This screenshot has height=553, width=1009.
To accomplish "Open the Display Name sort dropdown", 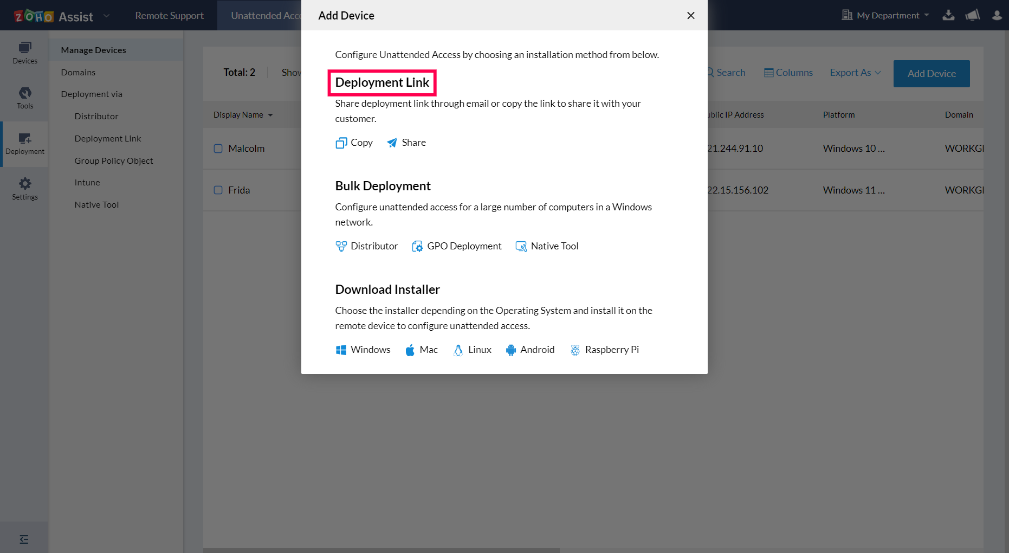I will tap(243, 114).
